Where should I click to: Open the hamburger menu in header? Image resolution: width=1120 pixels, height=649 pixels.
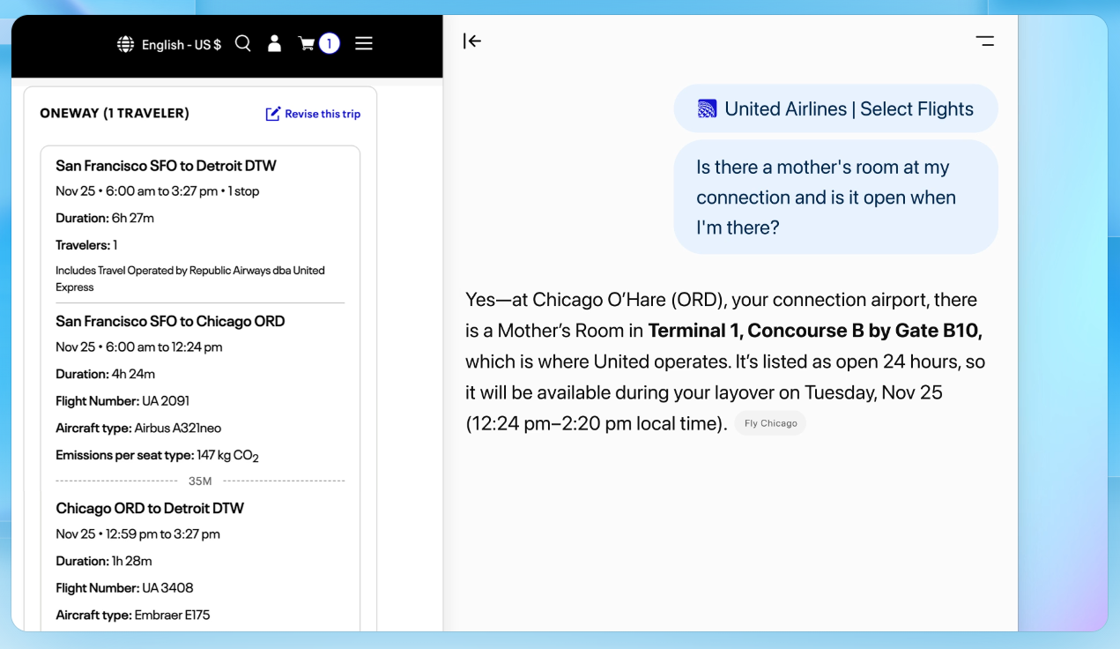364,43
